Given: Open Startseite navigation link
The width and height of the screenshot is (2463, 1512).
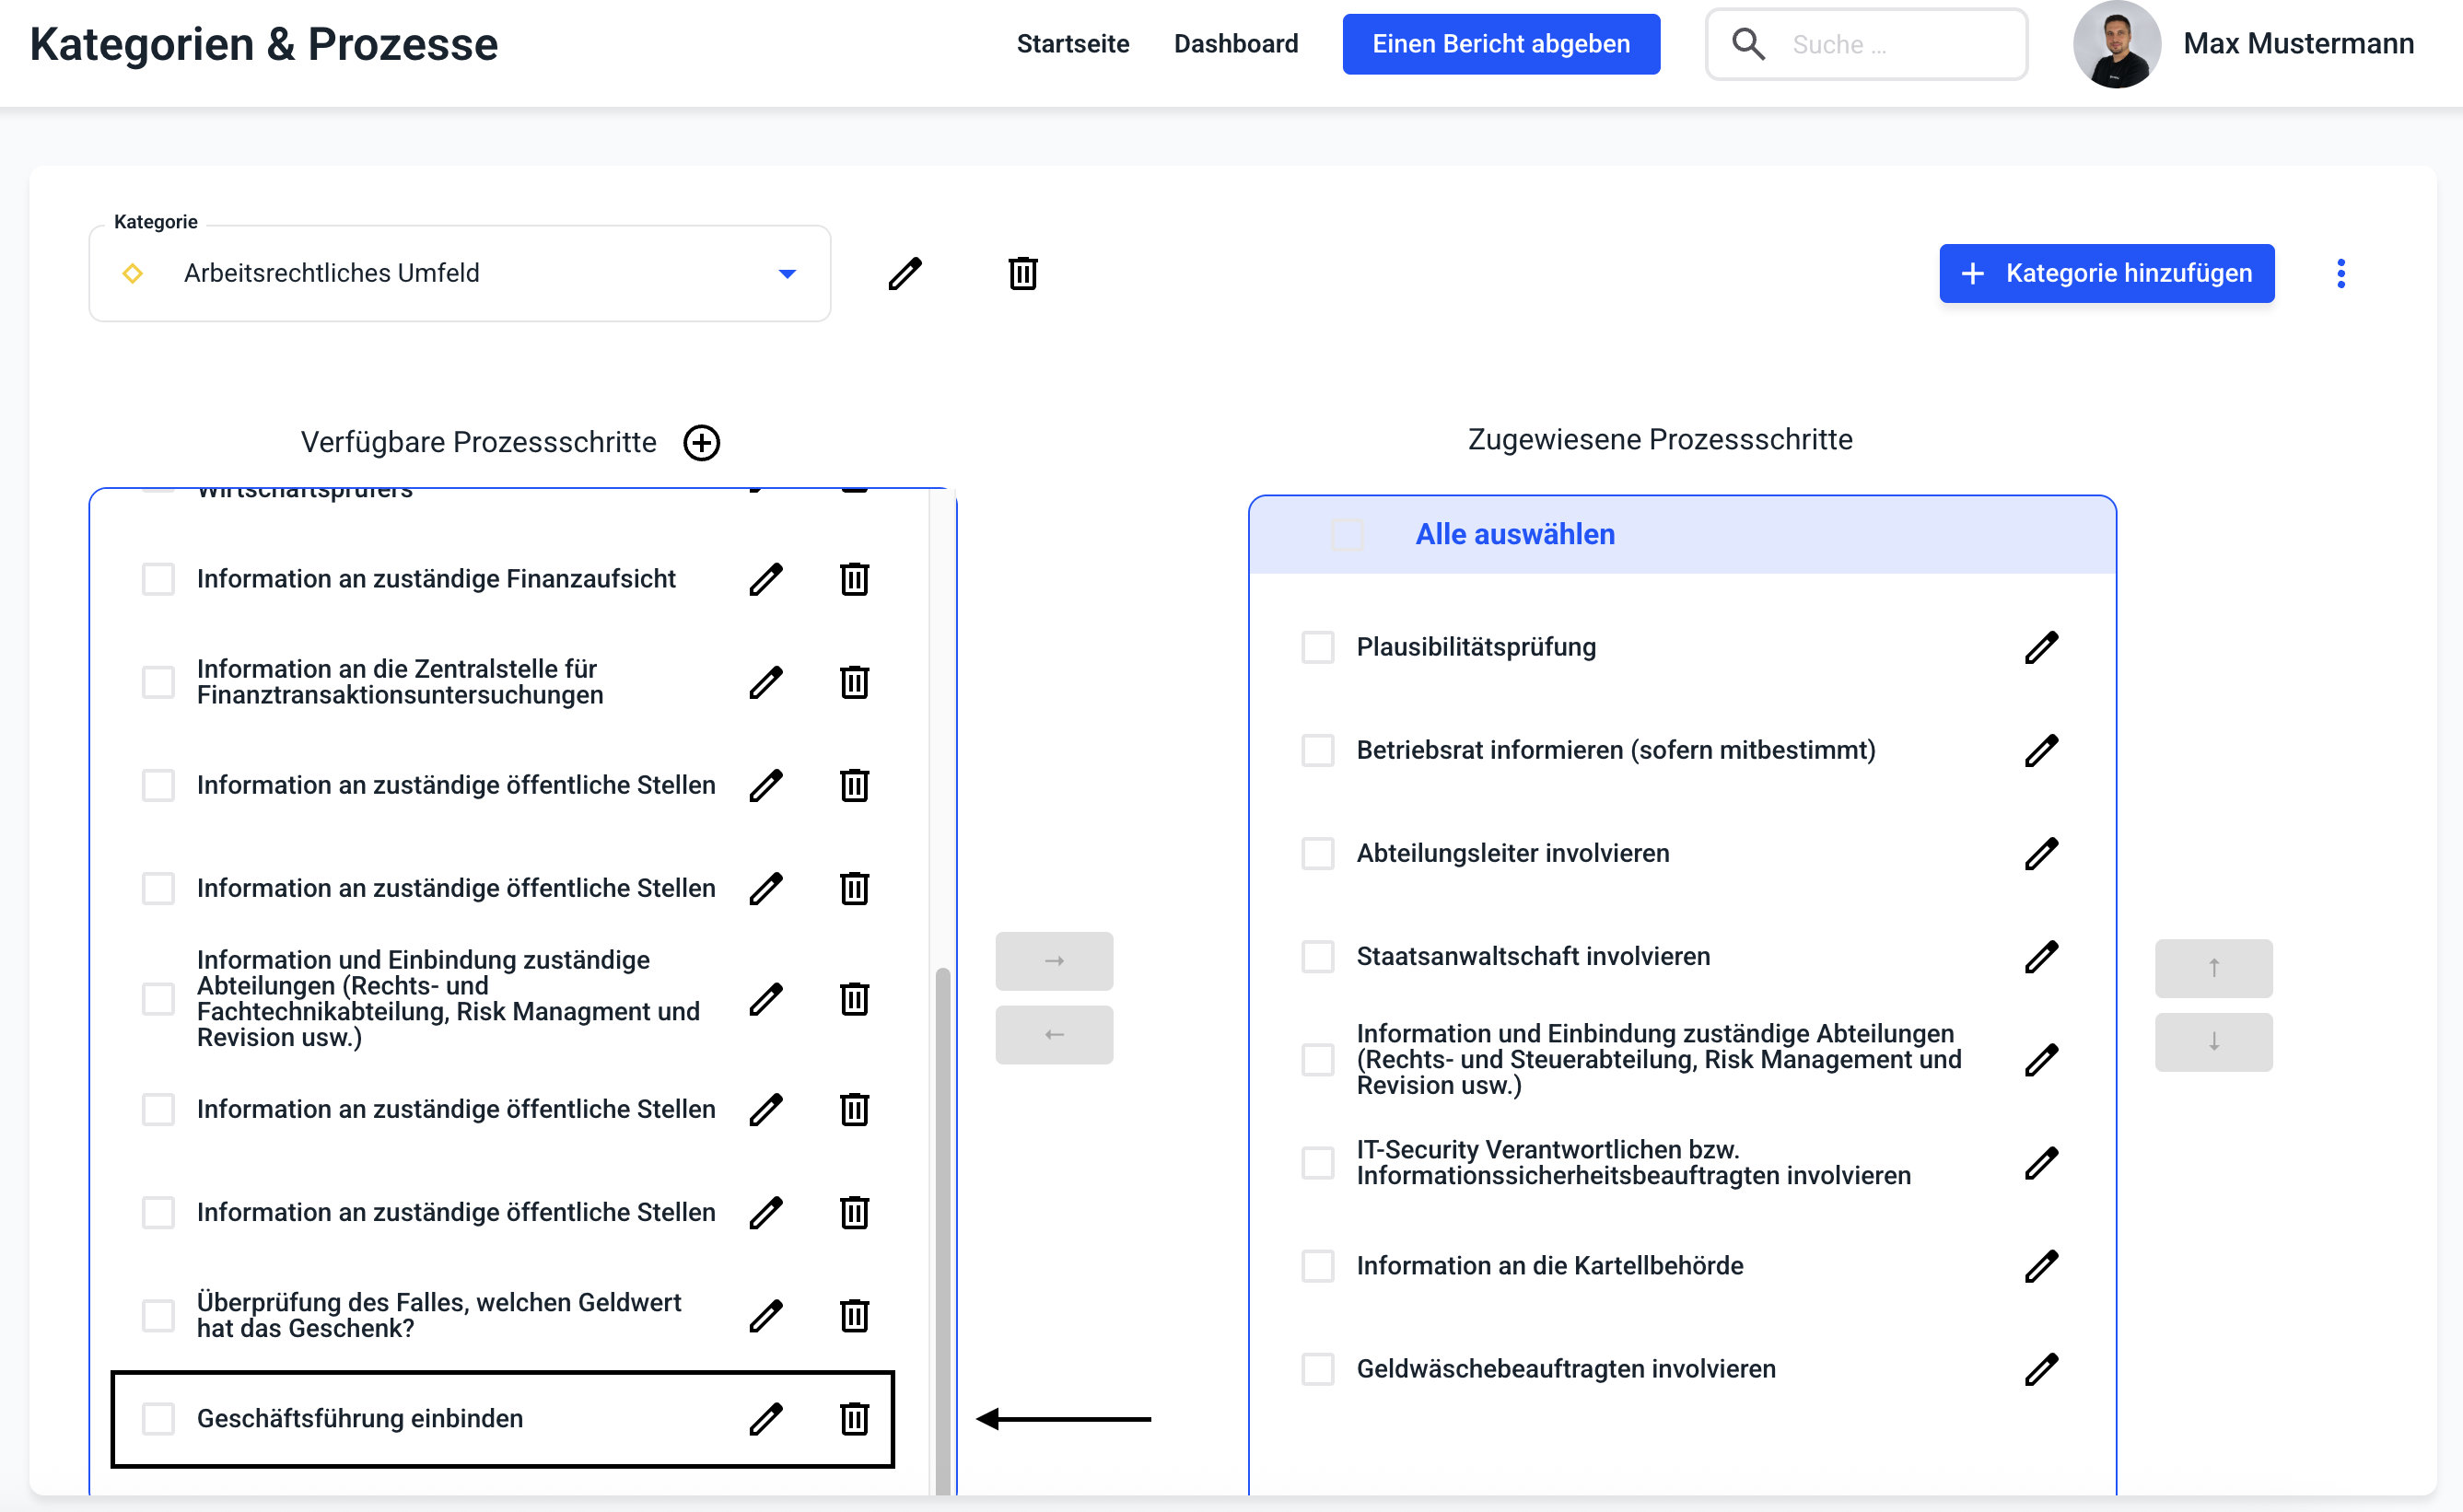Looking at the screenshot, I should tap(1072, 44).
